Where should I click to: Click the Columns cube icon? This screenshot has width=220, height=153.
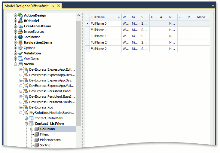(37, 129)
